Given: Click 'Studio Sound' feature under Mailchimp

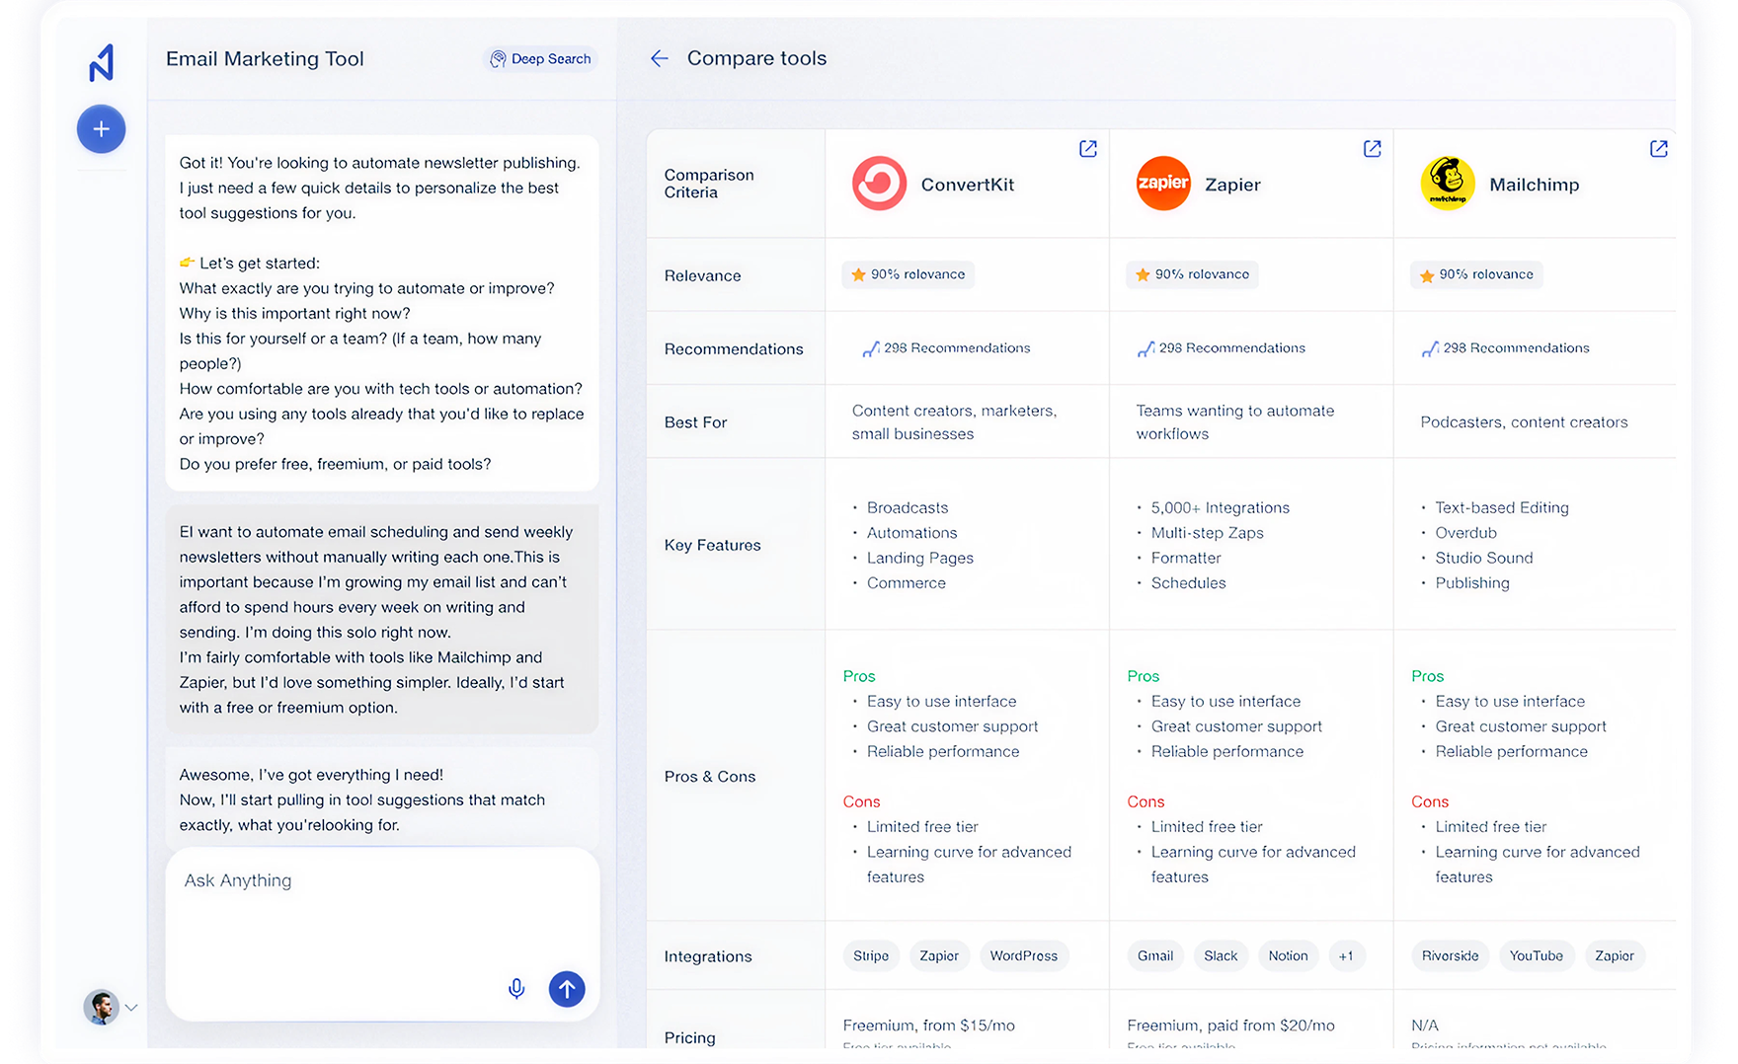Looking at the screenshot, I should [1484, 558].
